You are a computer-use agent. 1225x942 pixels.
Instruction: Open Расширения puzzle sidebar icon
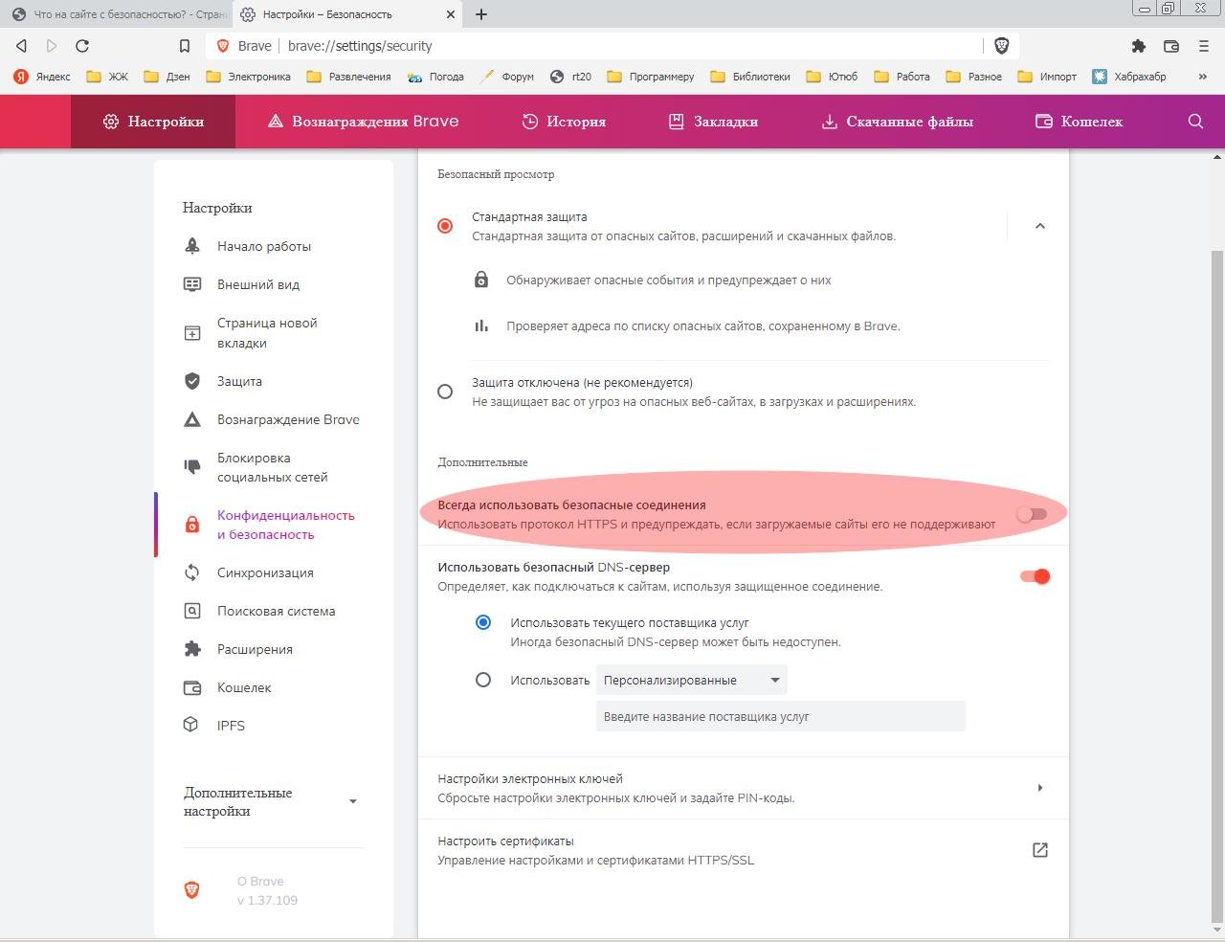click(192, 649)
